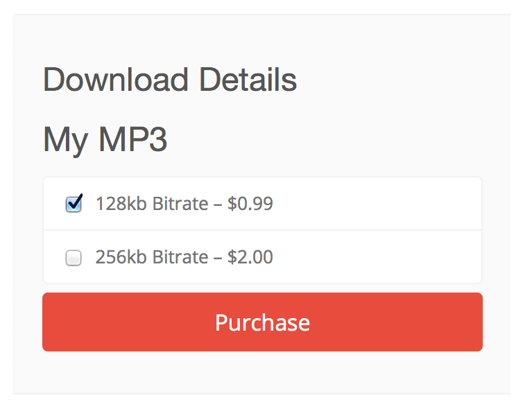
Task: Click empty space in the 128kb option row
Action: (377, 203)
